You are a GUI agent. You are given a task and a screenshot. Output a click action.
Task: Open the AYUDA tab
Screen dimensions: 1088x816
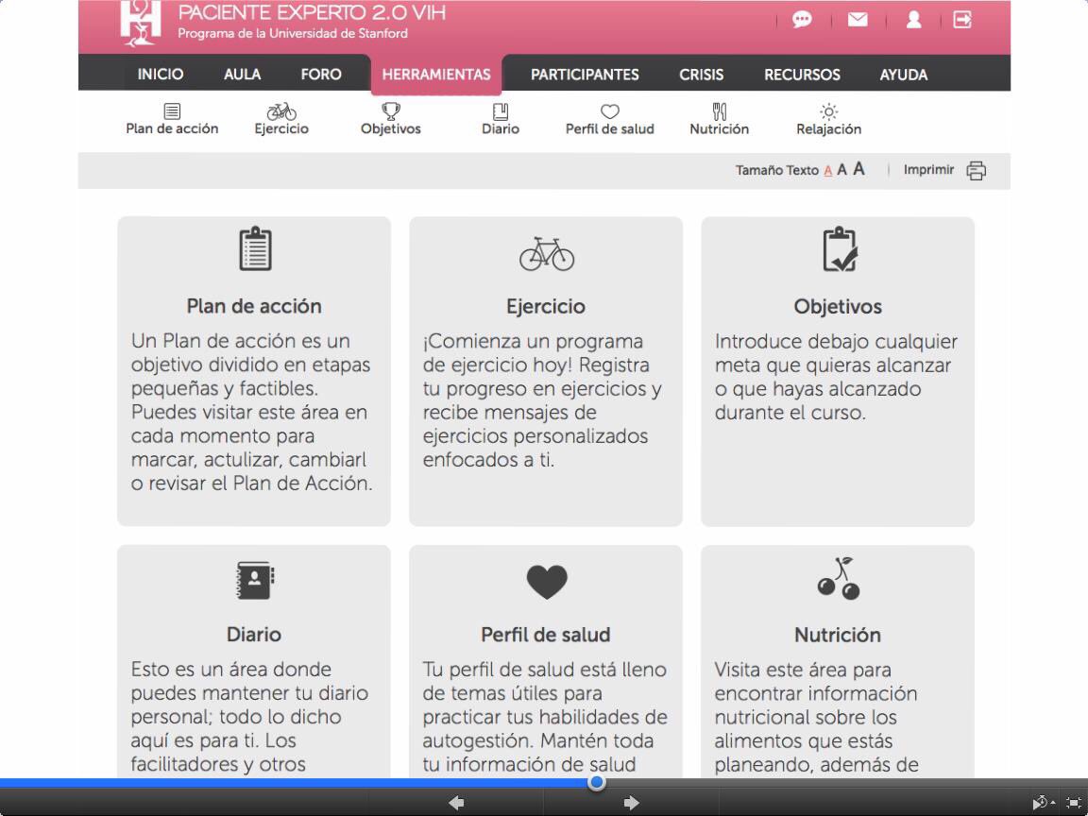click(x=904, y=75)
